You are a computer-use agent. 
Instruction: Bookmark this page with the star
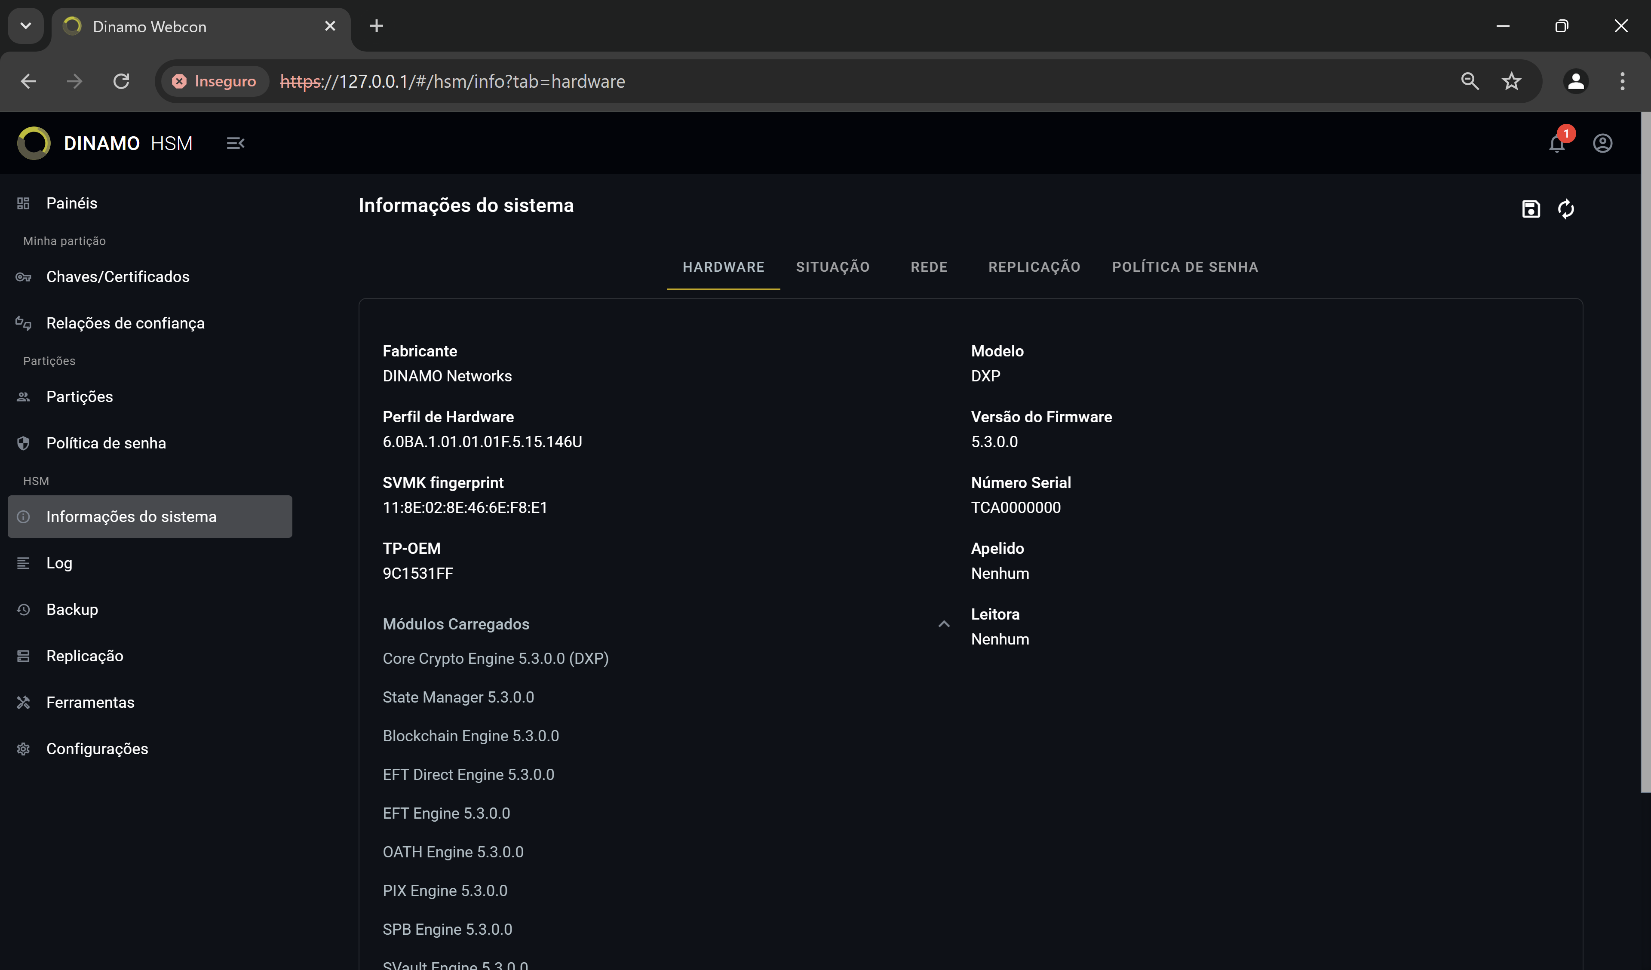point(1511,81)
